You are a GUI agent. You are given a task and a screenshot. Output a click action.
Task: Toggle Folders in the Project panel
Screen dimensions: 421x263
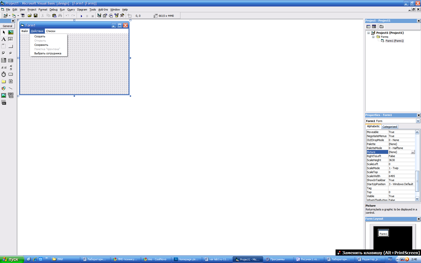click(381, 27)
